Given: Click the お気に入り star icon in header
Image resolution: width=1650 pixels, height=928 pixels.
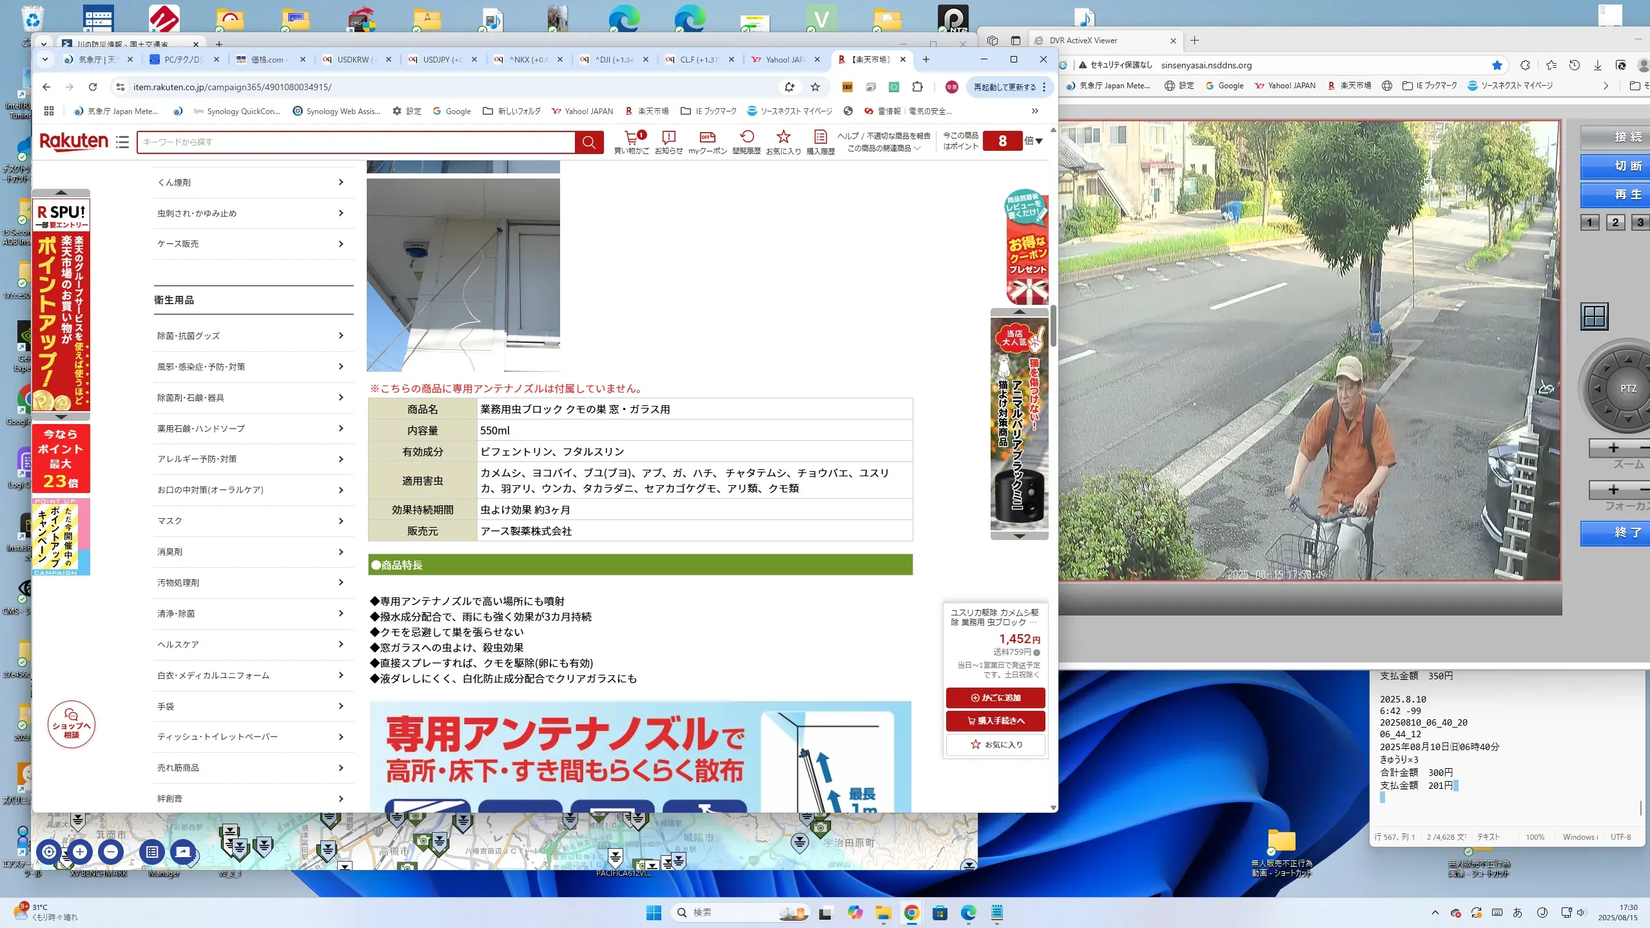Looking at the screenshot, I should click(783, 137).
